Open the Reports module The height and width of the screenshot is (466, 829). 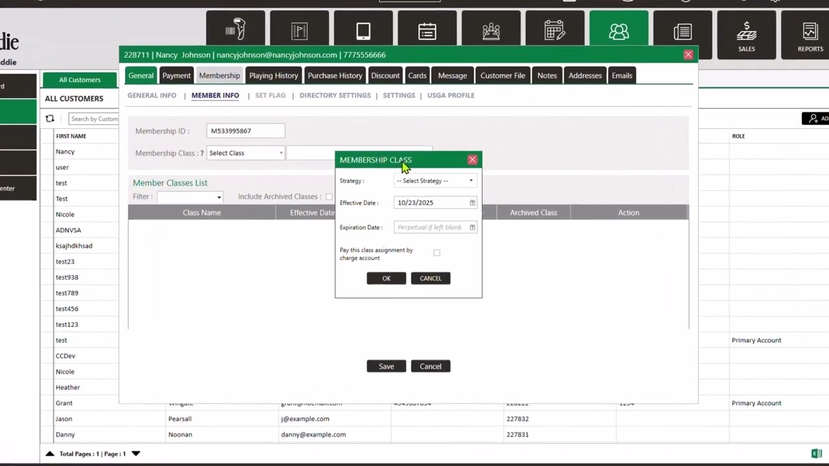click(810, 34)
